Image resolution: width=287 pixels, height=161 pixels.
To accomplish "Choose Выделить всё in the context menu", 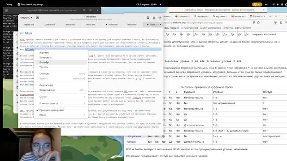I will pos(46,85).
